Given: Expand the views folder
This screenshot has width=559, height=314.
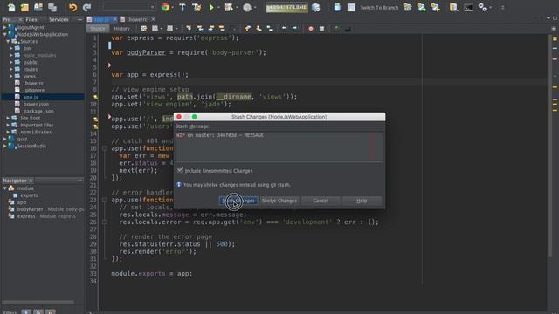Looking at the screenshot, I should click(11, 76).
